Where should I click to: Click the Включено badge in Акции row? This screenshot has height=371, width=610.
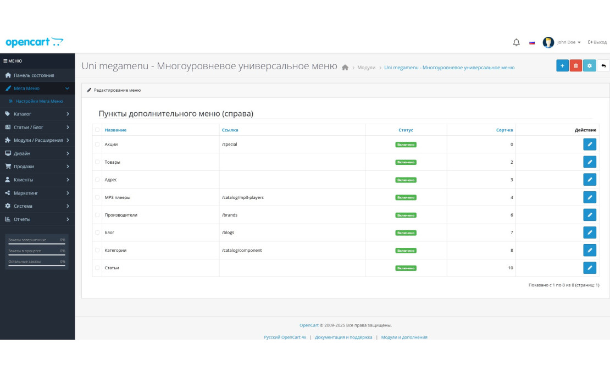click(406, 144)
